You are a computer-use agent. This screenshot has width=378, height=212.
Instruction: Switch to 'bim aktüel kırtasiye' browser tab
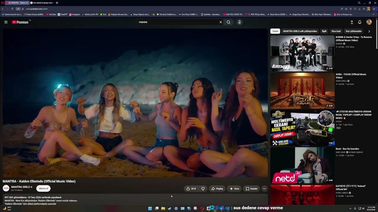pos(42,3)
